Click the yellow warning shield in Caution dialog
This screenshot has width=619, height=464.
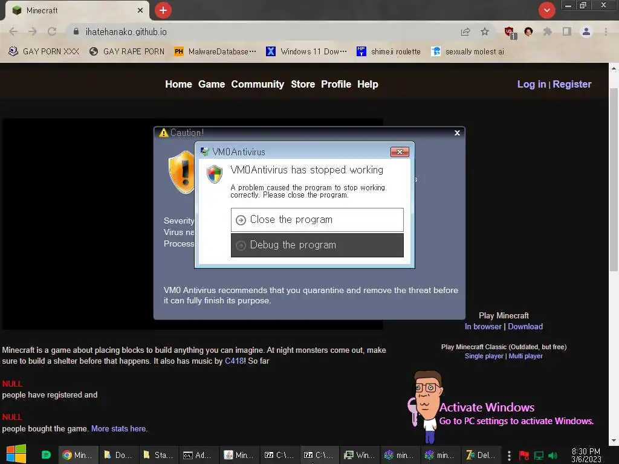tap(181, 172)
